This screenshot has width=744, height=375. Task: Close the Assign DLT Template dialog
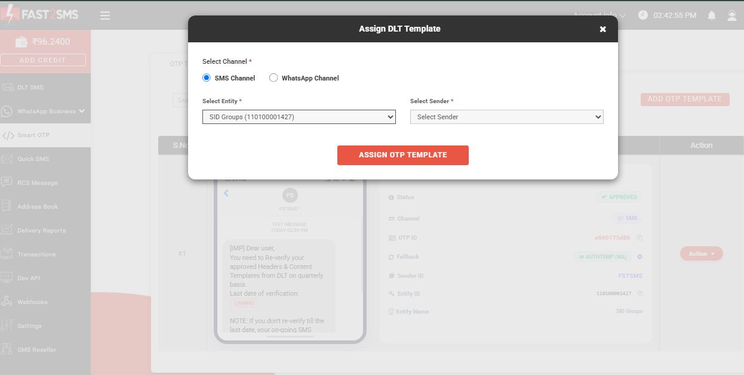(602, 29)
